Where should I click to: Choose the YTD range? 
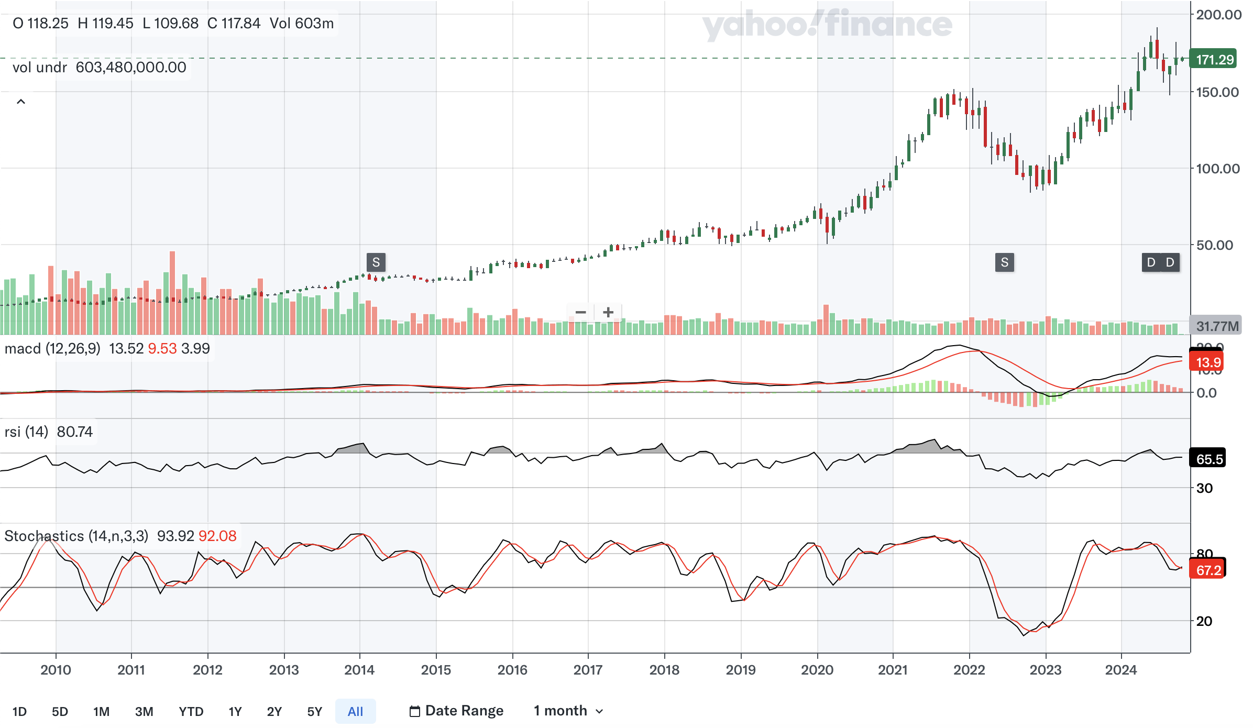[x=191, y=711]
